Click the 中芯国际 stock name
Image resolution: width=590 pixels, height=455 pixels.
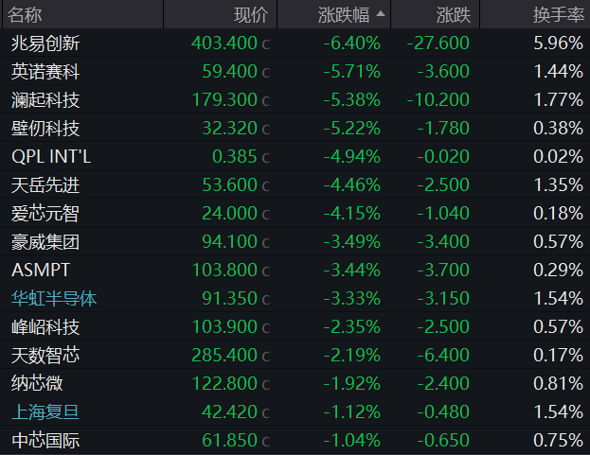tap(45, 440)
